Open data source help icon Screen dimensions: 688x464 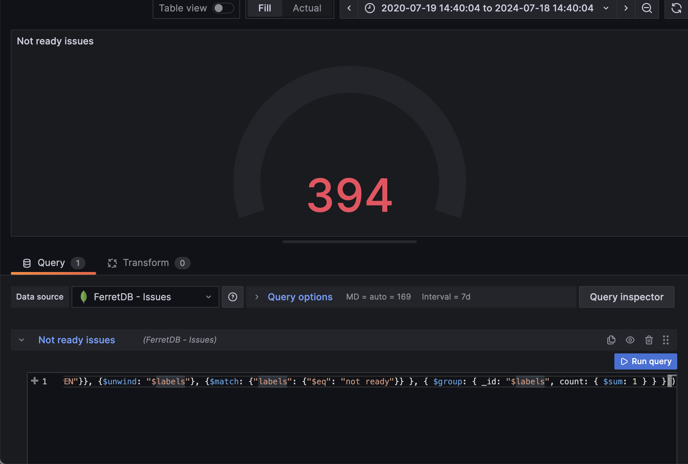tap(232, 297)
